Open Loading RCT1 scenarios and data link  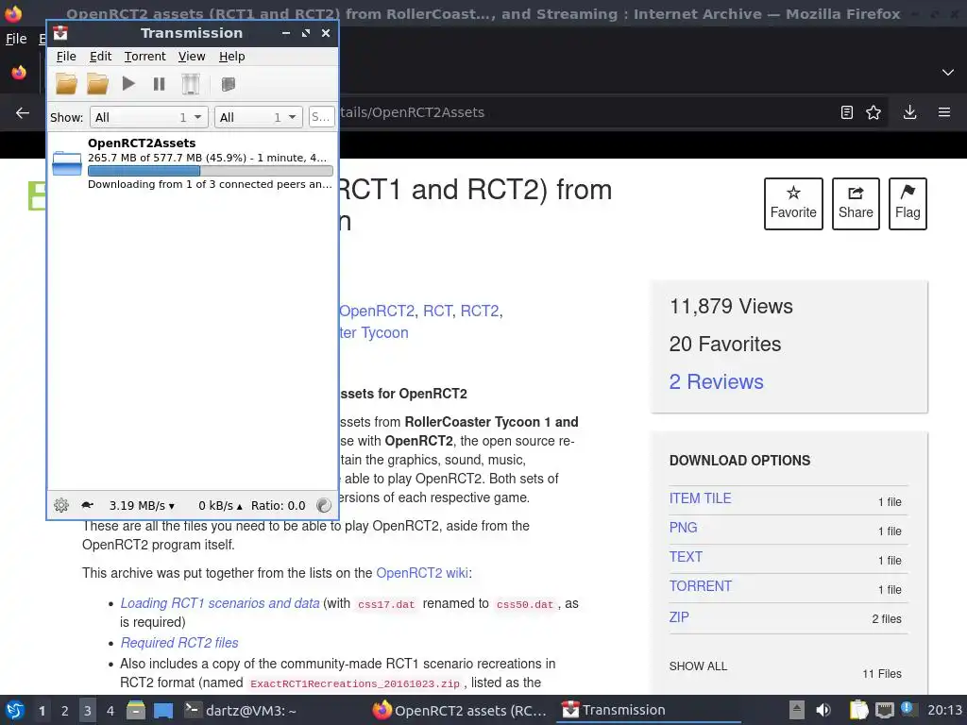(x=219, y=603)
